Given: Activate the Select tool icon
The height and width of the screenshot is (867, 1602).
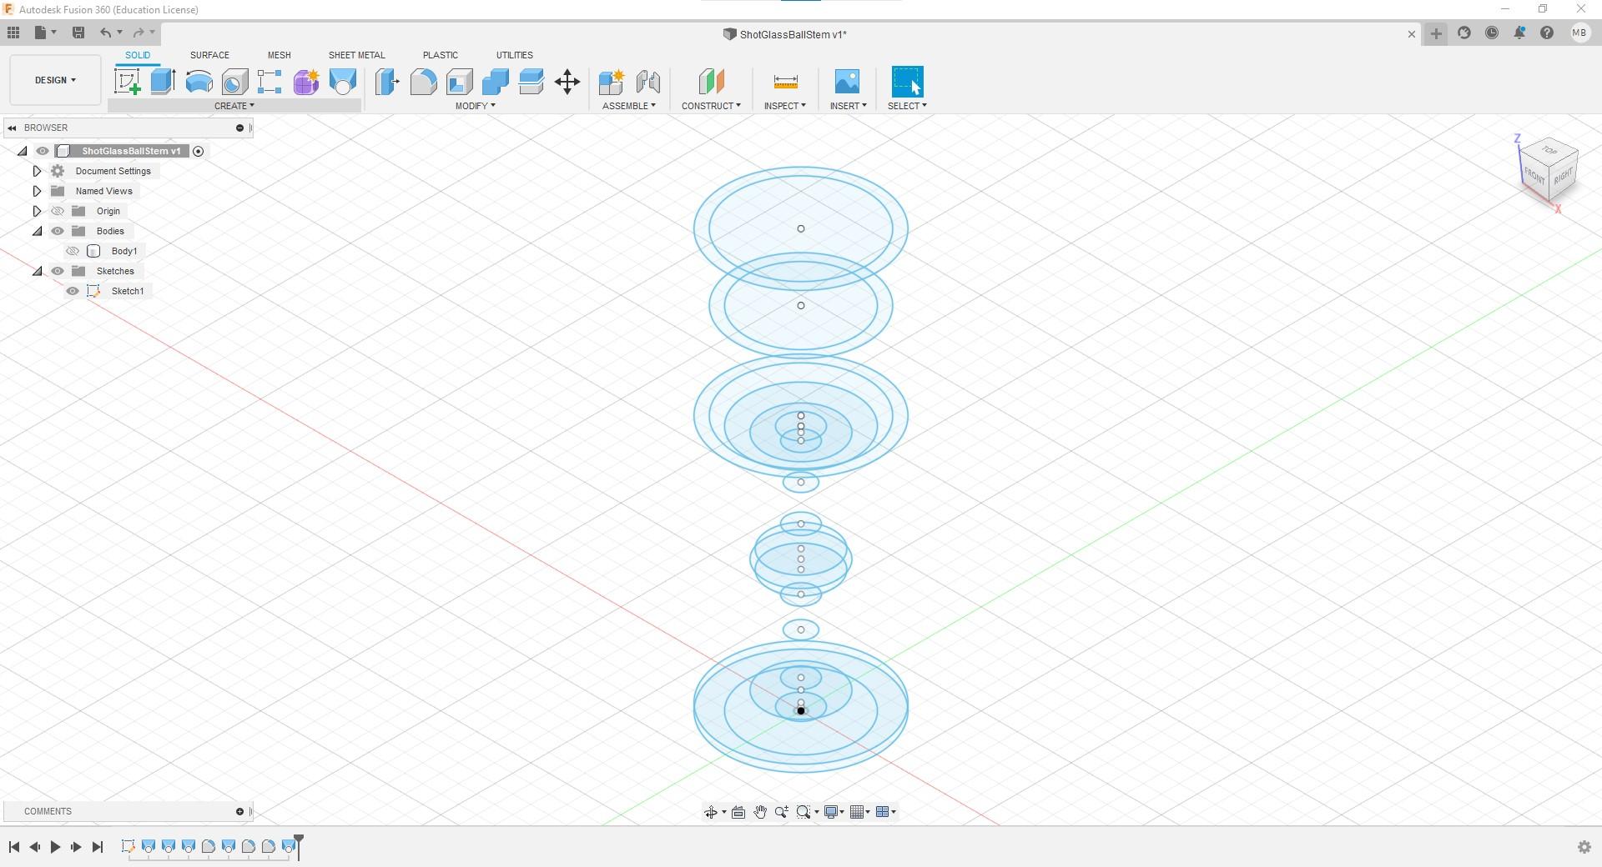Looking at the screenshot, I should tap(907, 82).
